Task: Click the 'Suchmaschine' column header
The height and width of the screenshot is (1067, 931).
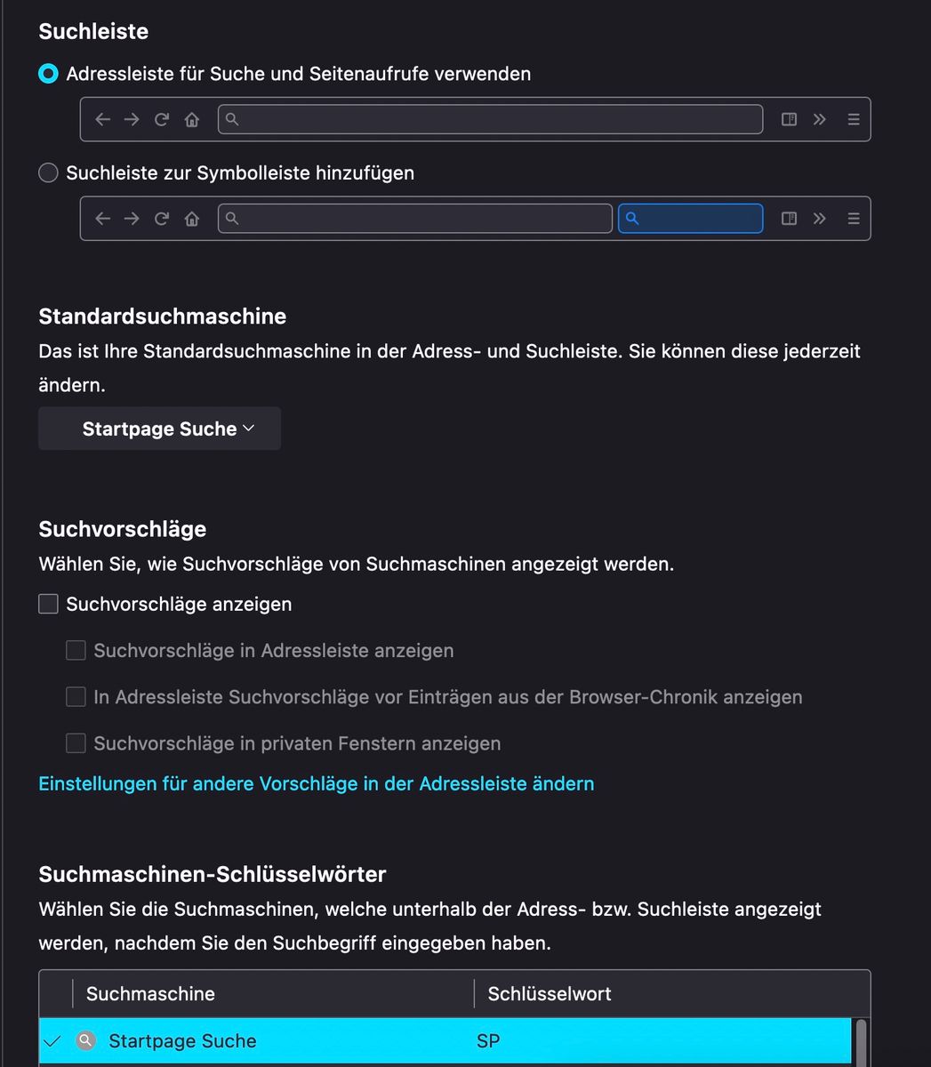Action: pyautogui.click(x=151, y=994)
